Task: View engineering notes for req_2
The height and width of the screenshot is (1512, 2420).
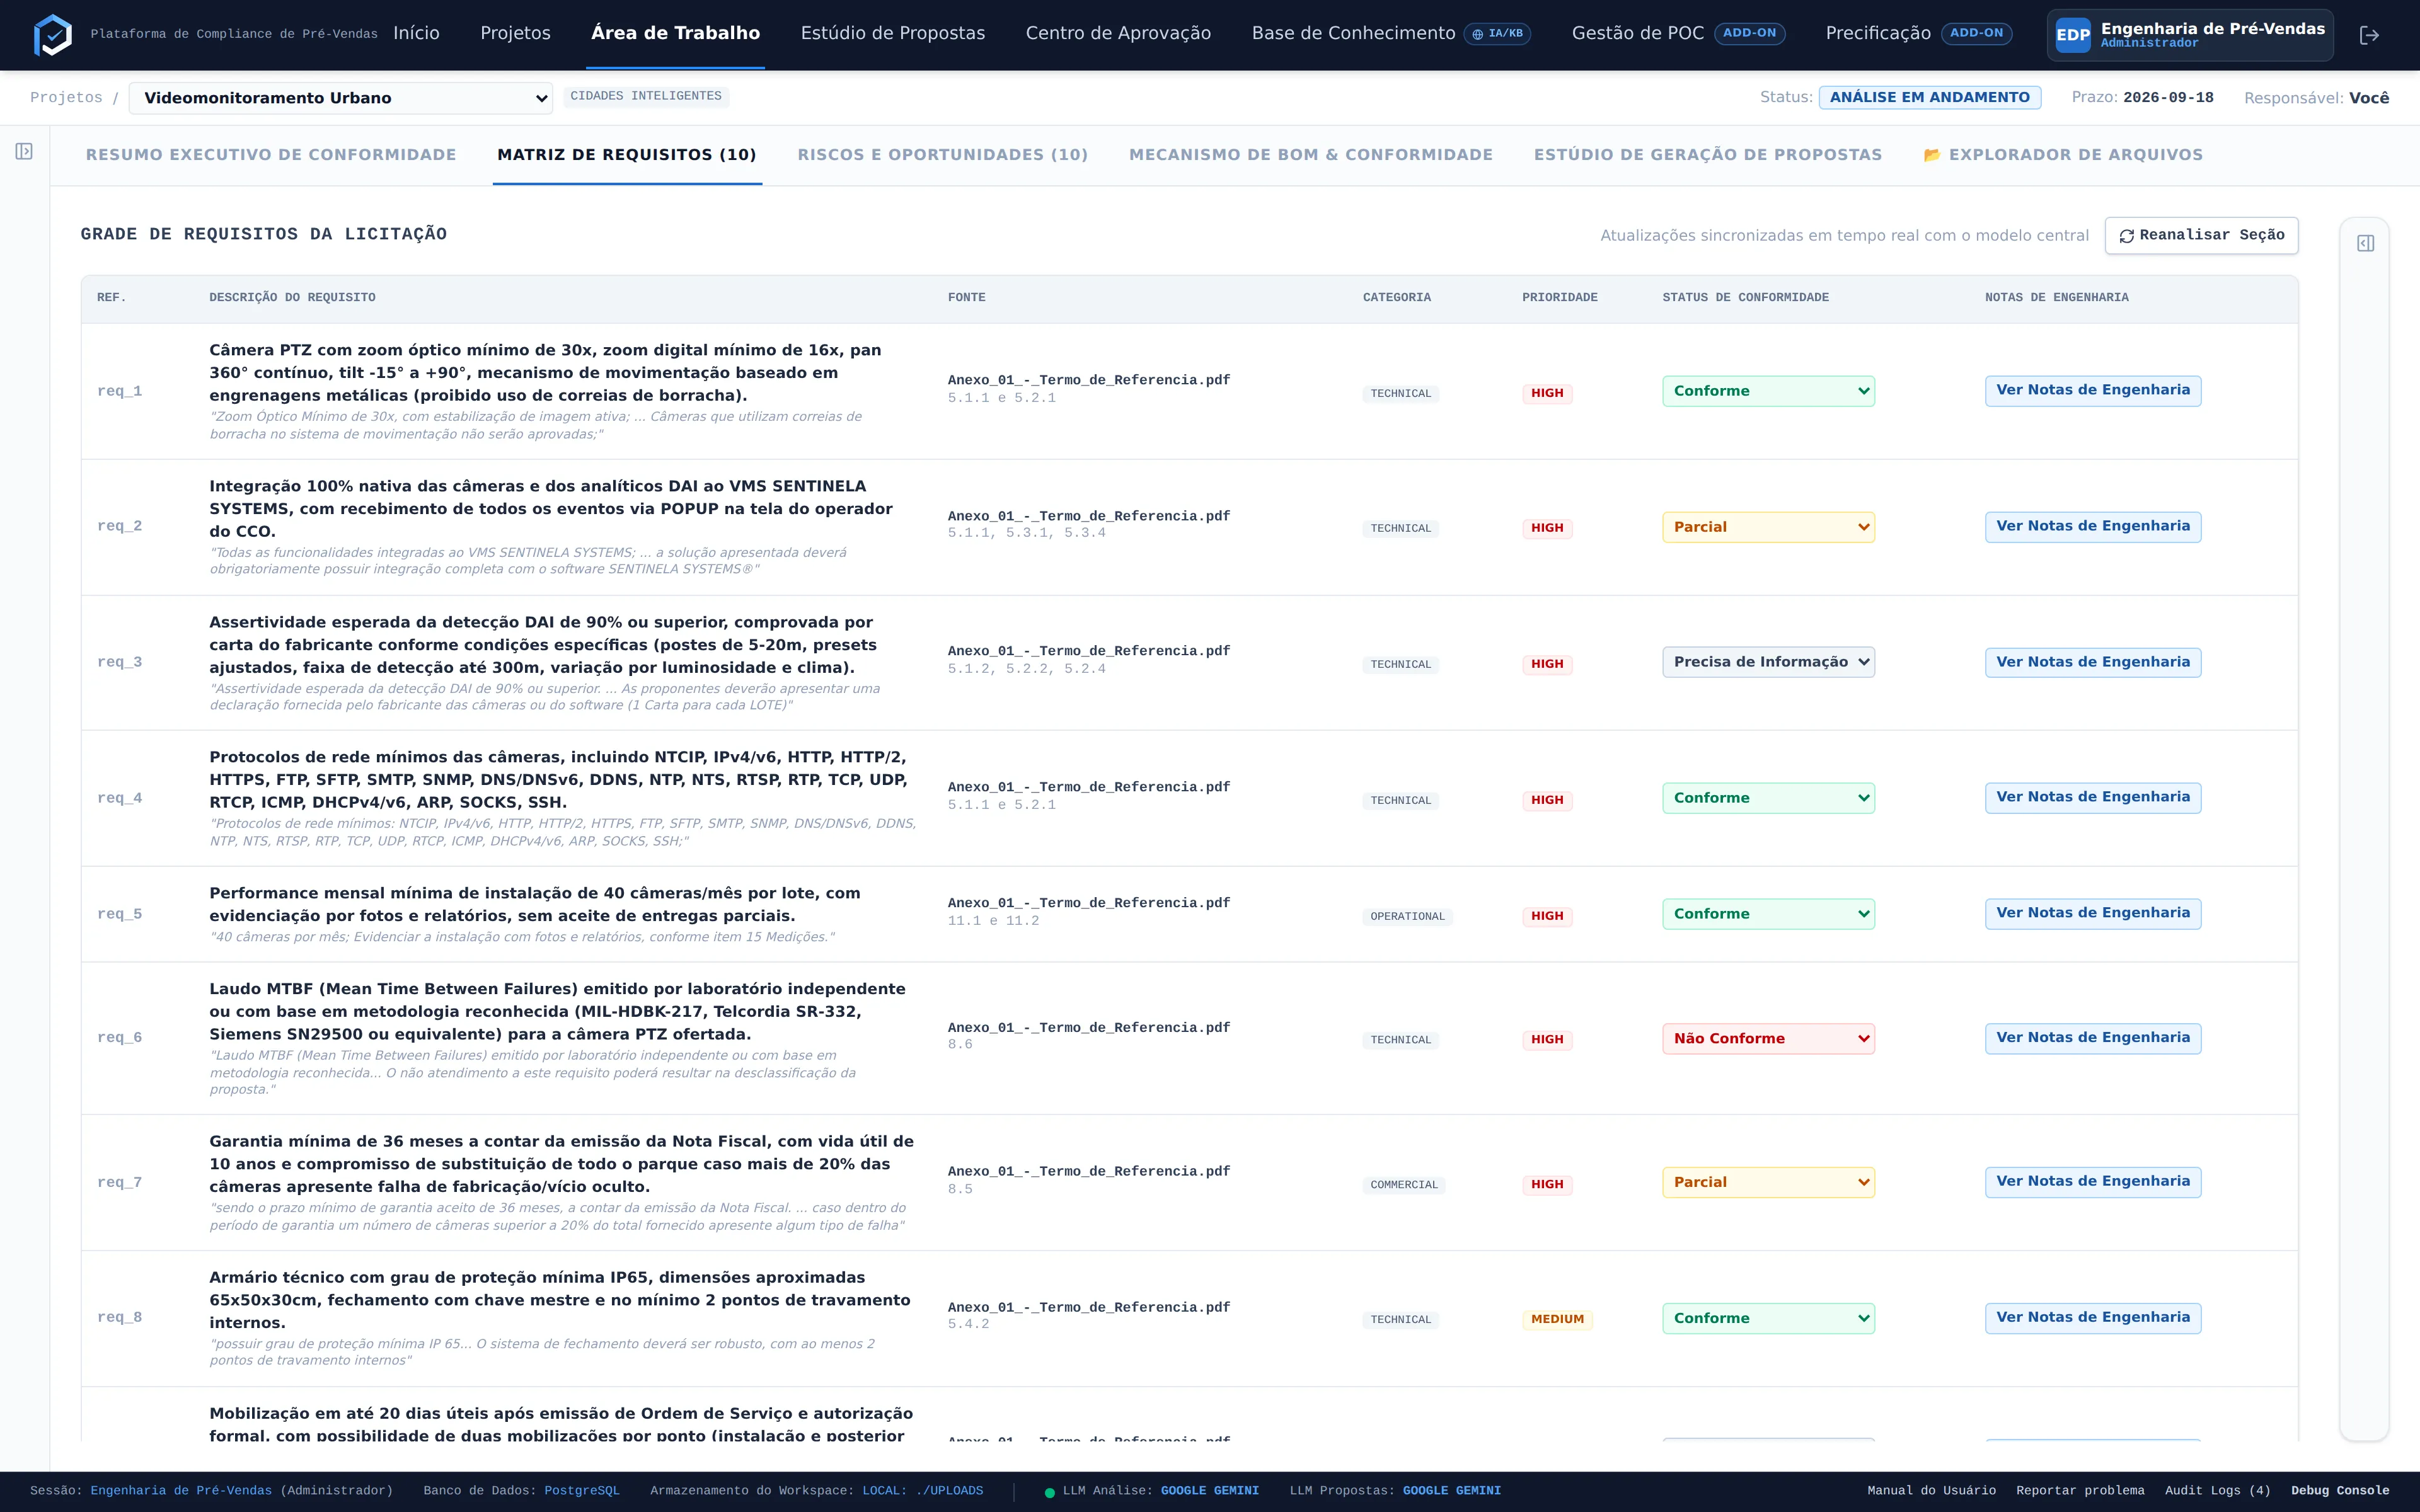Action: pos(2093,526)
